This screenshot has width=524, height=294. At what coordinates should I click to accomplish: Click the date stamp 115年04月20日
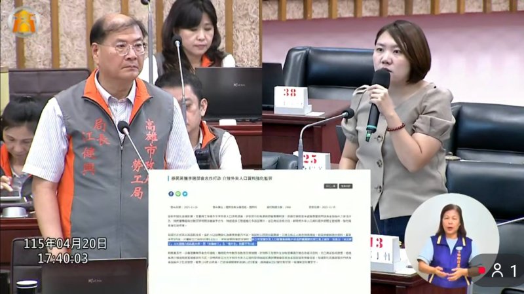[x=65, y=243]
